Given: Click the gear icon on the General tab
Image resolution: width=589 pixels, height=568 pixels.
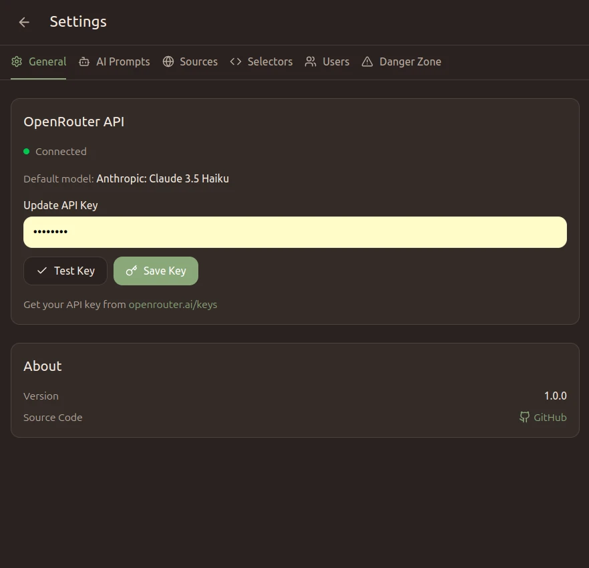Looking at the screenshot, I should pyautogui.click(x=17, y=61).
